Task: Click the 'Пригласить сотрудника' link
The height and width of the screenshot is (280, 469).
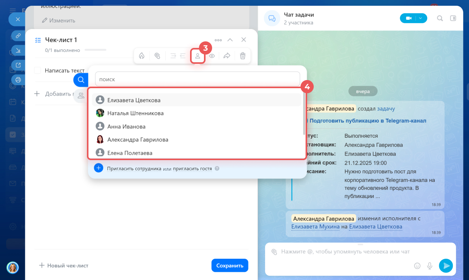Action: (x=134, y=169)
